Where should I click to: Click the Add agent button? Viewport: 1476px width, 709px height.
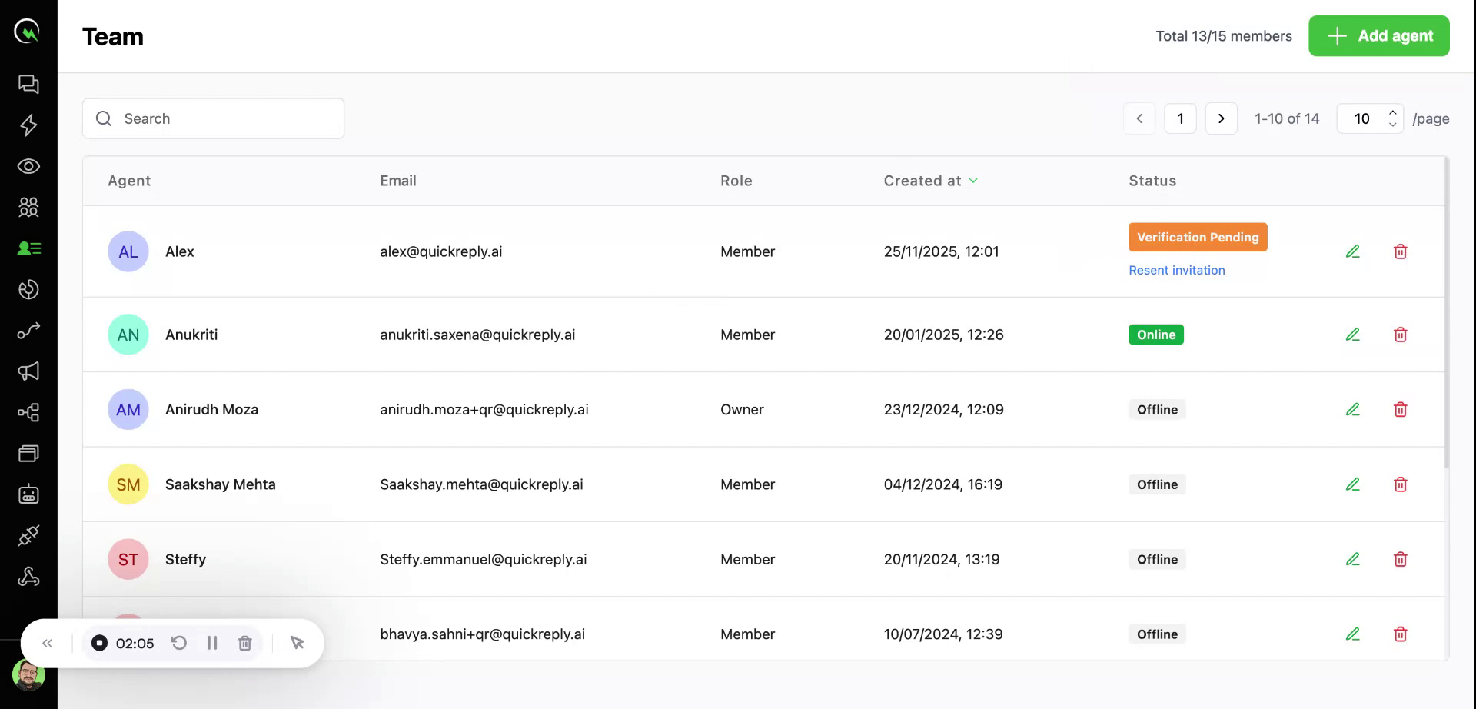1378,36
